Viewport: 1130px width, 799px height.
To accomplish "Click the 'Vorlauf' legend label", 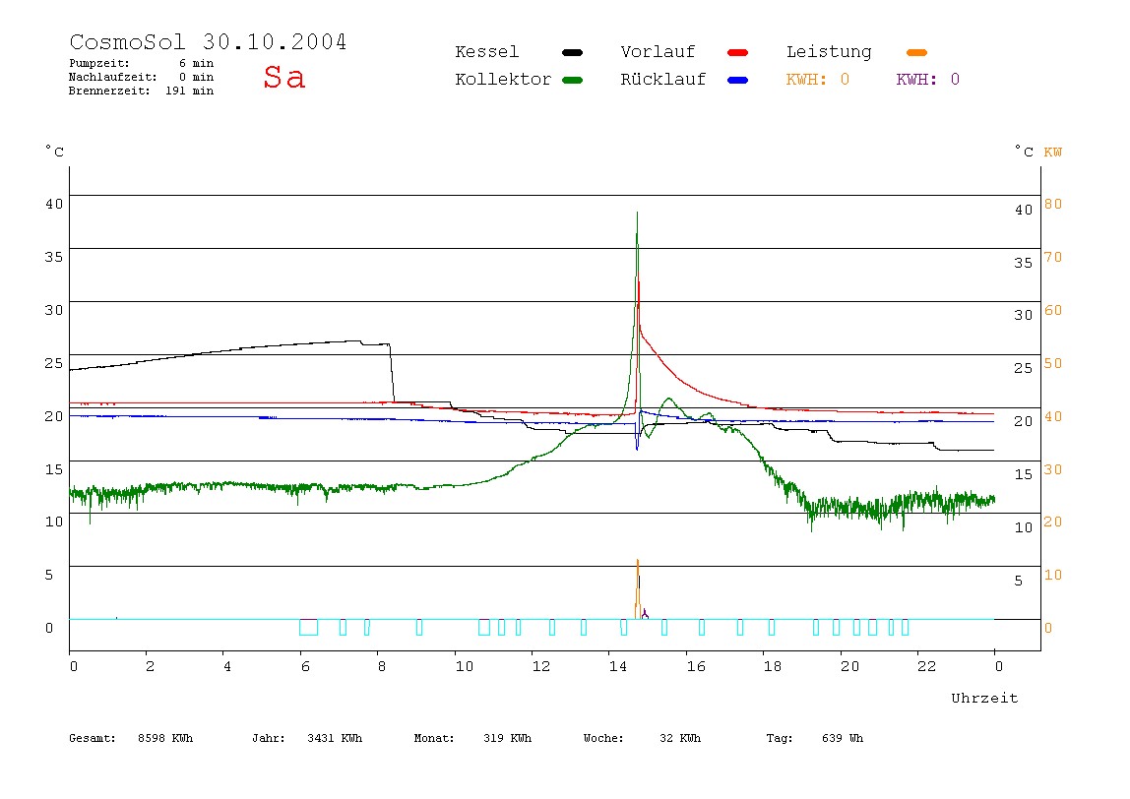I will 658,52.
